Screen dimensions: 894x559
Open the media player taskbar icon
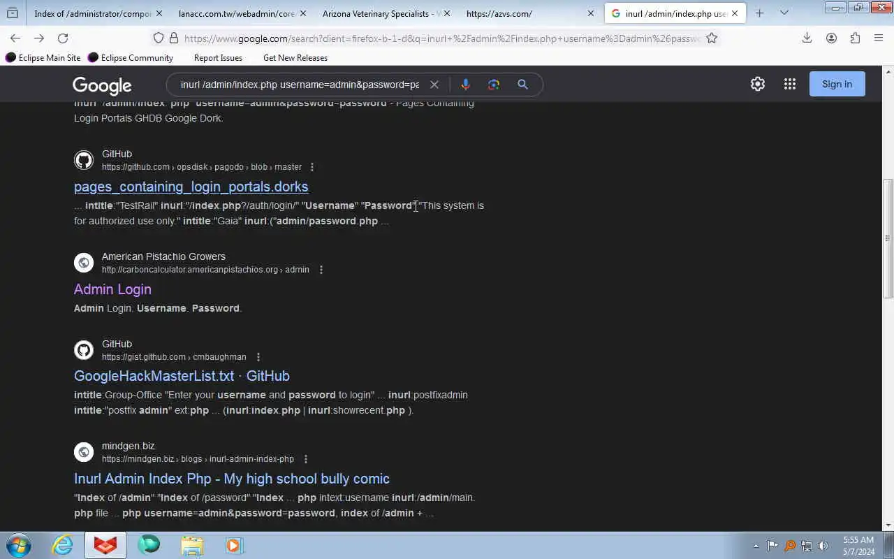tap(233, 545)
